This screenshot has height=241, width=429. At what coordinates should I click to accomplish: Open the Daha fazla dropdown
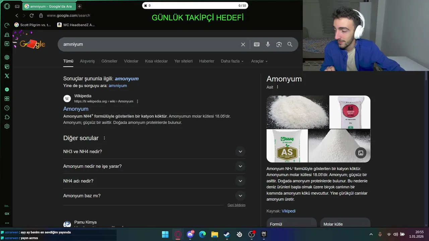[x=232, y=61]
